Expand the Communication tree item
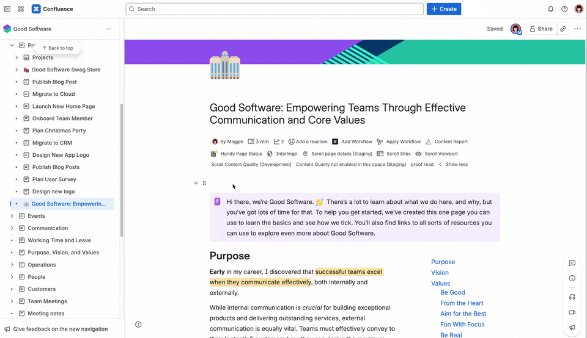 pos(12,228)
